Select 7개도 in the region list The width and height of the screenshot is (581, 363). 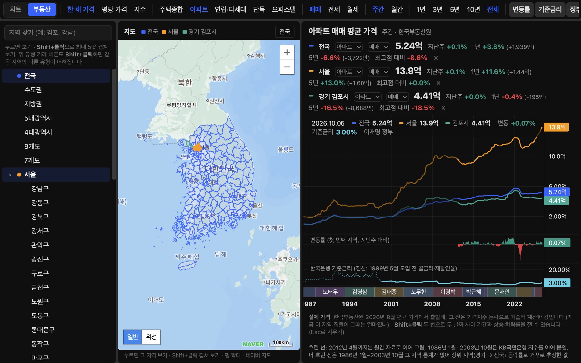coord(56,160)
